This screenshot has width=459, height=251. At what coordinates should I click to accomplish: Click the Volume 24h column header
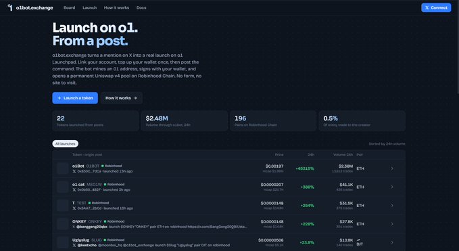tap(343, 155)
